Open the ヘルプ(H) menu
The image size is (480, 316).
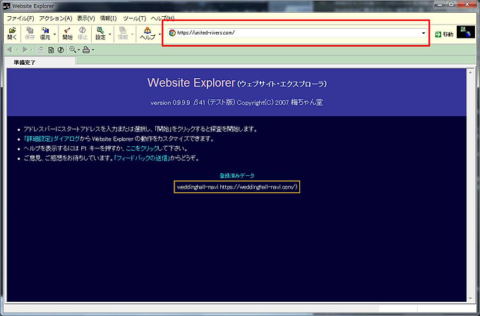click(x=162, y=18)
